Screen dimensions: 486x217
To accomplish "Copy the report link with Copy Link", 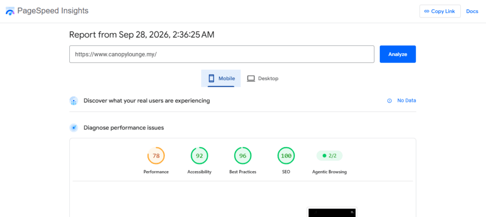I will click(x=440, y=11).
